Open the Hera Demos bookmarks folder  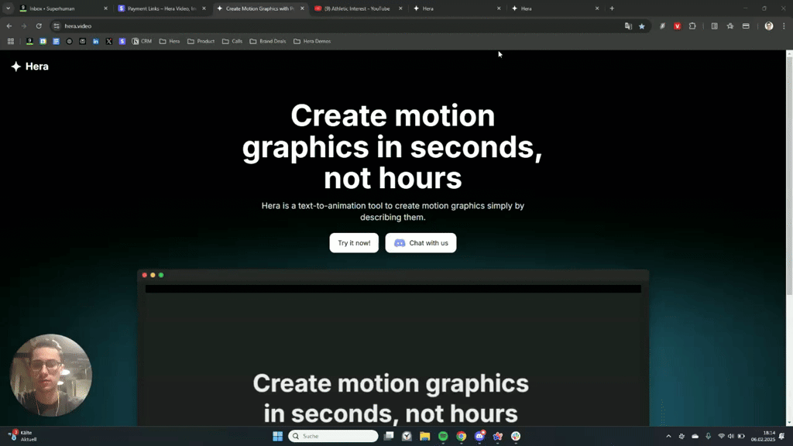click(x=311, y=41)
